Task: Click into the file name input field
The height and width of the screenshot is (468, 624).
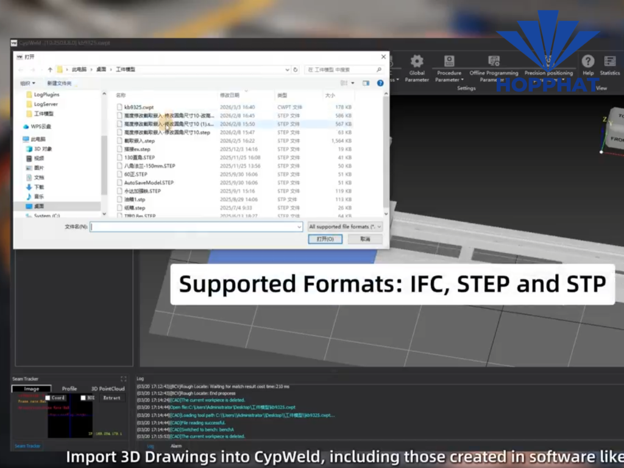Action: [193, 227]
